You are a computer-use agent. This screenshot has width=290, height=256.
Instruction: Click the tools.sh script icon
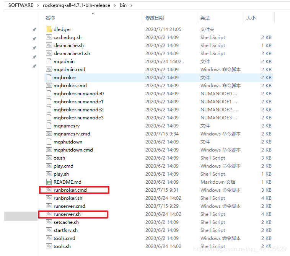coord(49,246)
